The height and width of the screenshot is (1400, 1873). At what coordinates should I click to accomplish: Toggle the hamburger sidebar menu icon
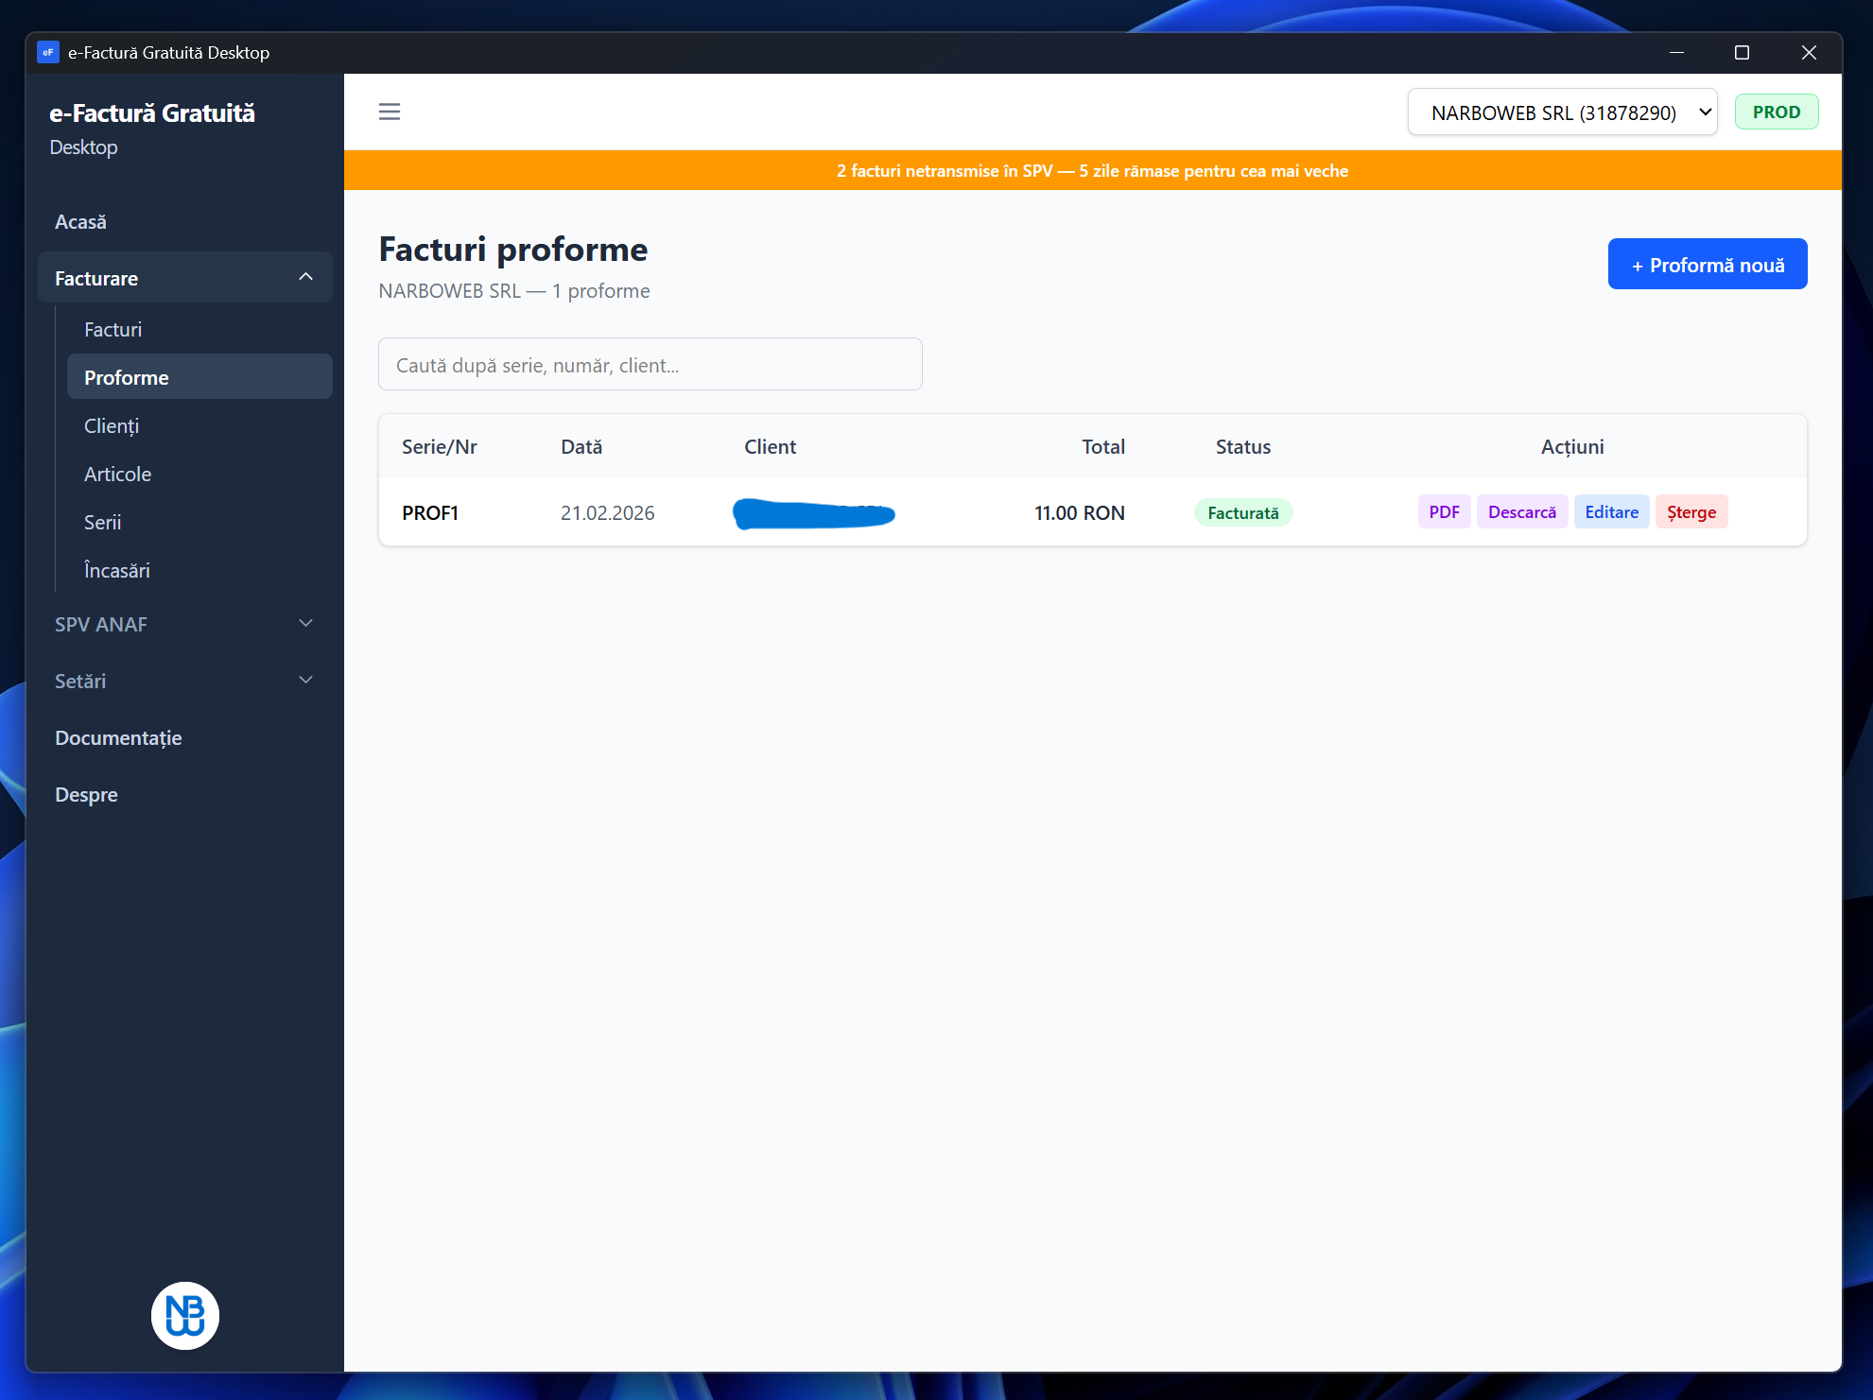[390, 112]
